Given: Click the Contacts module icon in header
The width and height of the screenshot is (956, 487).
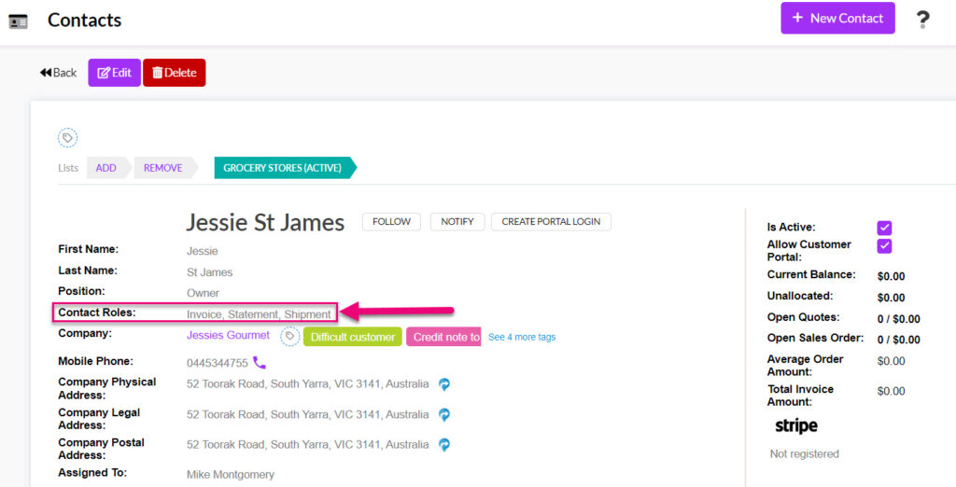Looking at the screenshot, I should (19, 21).
